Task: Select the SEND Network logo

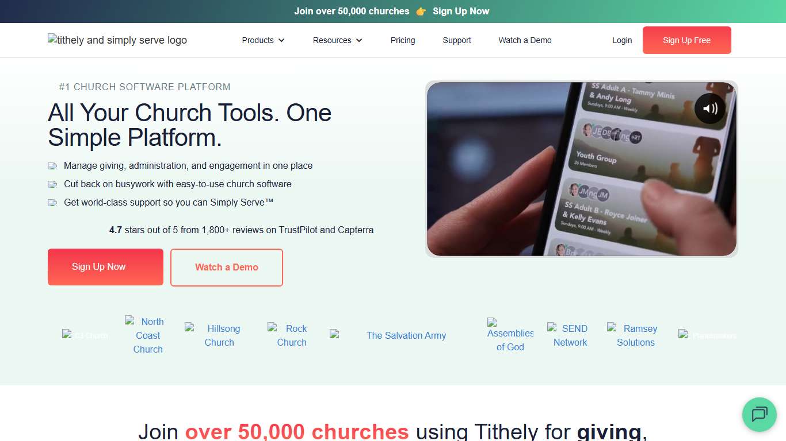Action: pyautogui.click(x=569, y=335)
